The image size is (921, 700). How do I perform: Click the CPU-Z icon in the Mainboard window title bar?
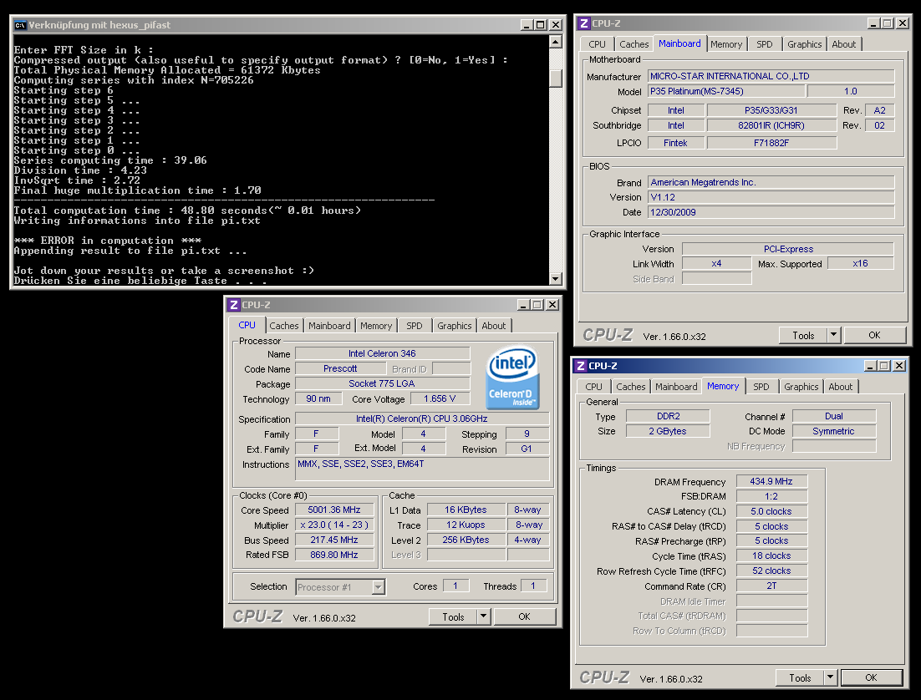(584, 23)
